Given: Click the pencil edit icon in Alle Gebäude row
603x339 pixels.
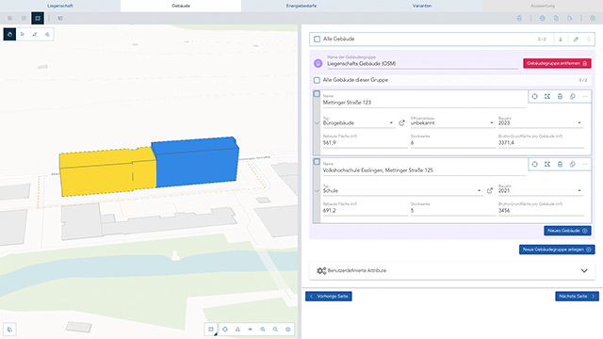Looking at the screenshot, I should coord(576,40).
